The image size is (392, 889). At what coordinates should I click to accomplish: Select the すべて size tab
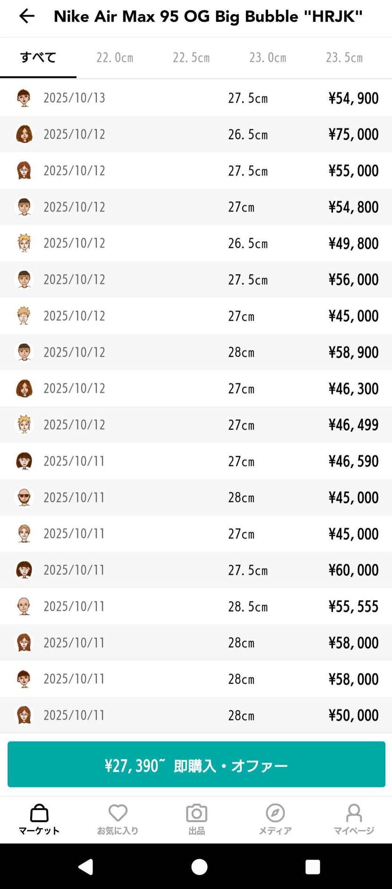[x=38, y=58]
